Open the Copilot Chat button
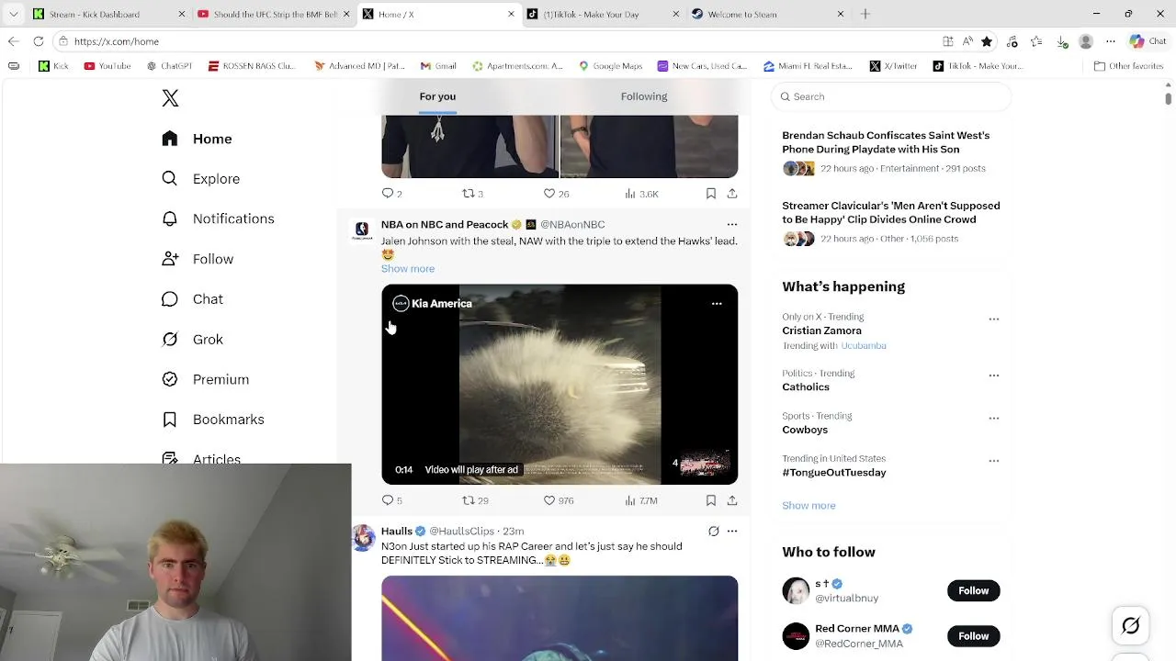Viewport: 1176px width, 661px height. pyautogui.click(x=1148, y=41)
